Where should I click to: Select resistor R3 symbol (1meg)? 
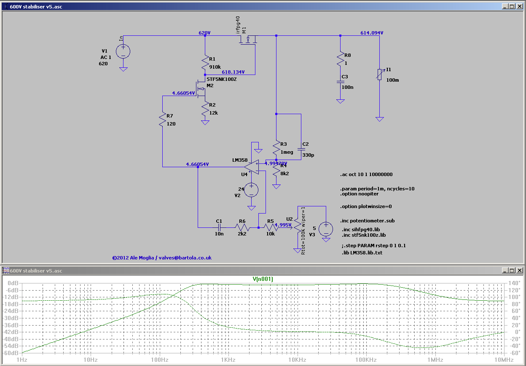[x=276, y=148]
